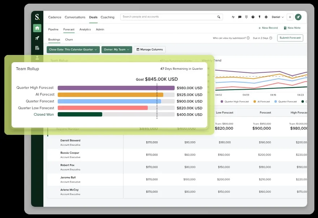Screen dimensions: 318x218
Task: Click the green rocket avatar icon
Action: coord(298,17)
